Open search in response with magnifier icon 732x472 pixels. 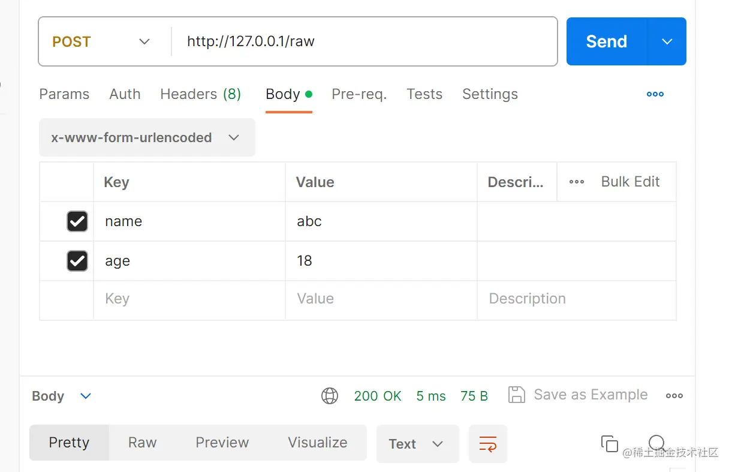(x=657, y=443)
